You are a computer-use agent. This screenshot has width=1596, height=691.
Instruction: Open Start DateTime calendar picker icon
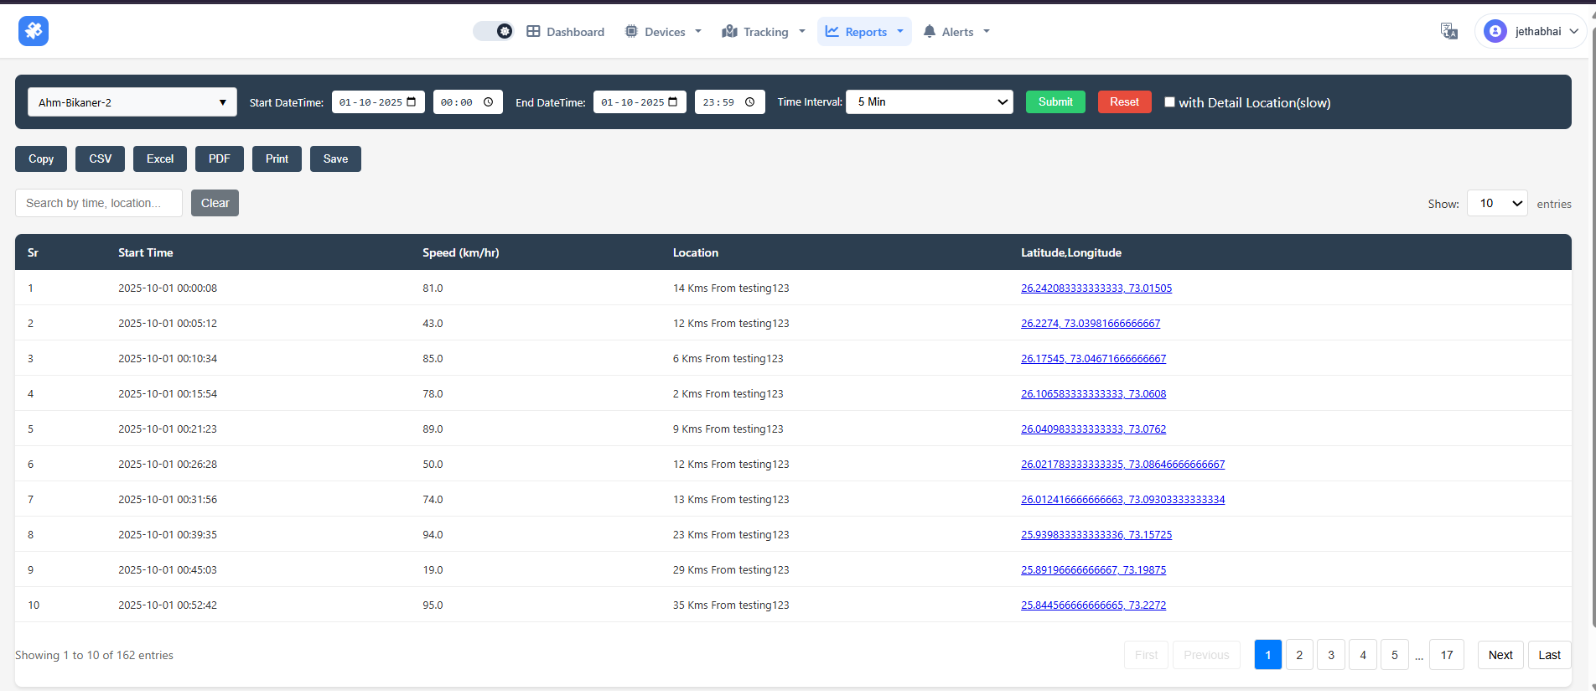point(412,102)
